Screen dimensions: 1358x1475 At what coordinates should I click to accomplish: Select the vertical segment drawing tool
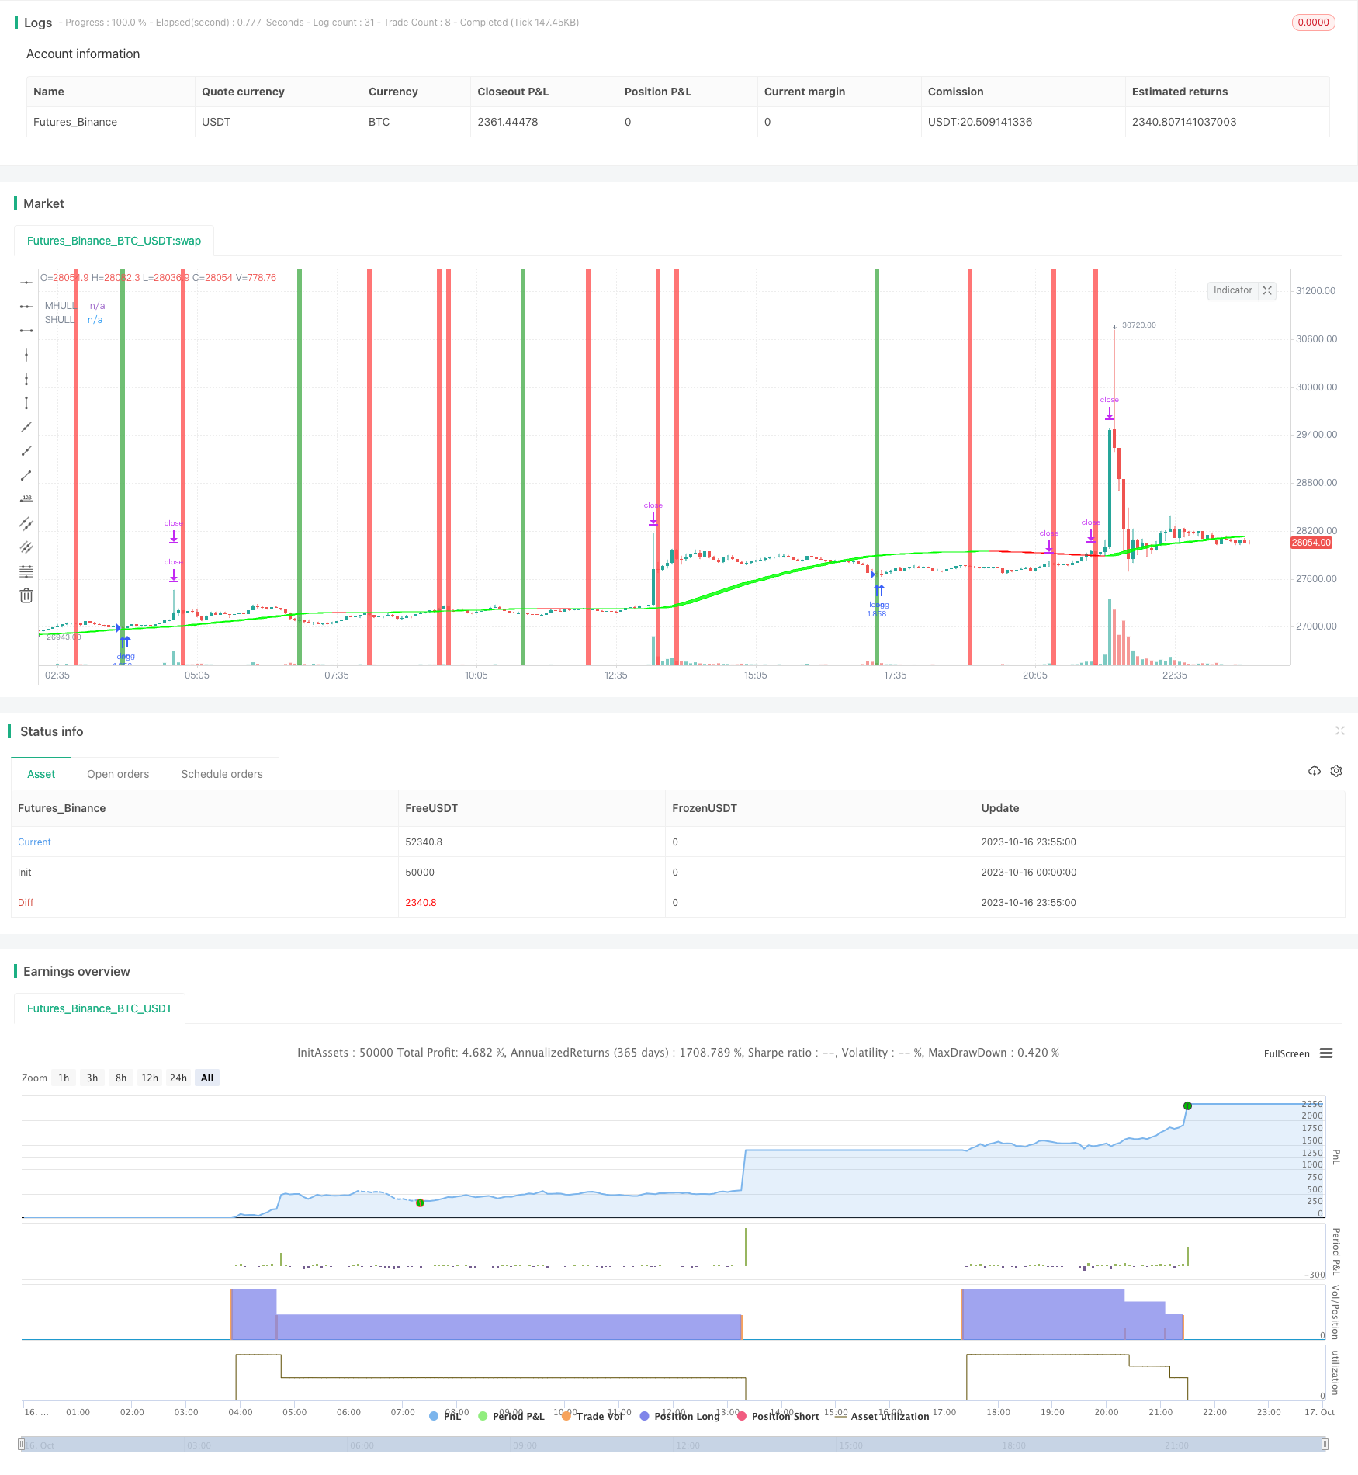coord(26,403)
